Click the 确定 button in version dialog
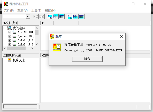The height and width of the screenshot is (112, 153). click(87, 59)
